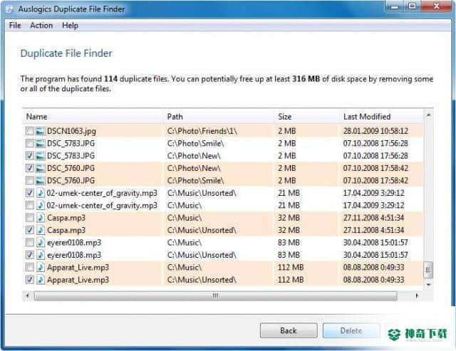456x351 pixels.
Task: Minimize the Duplicate File Finder window
Action: click(x=395, y=6)
